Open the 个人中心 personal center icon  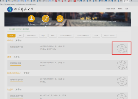point(31,19)
